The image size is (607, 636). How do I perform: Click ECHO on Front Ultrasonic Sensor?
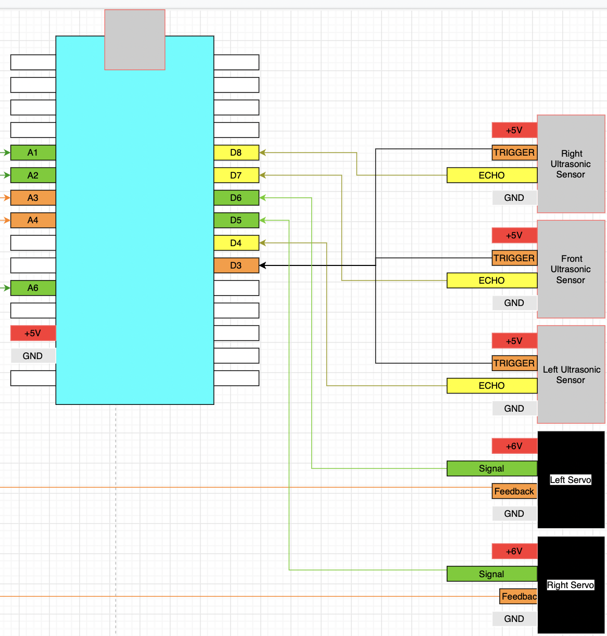pyautogui.click(x=492, y=281)
